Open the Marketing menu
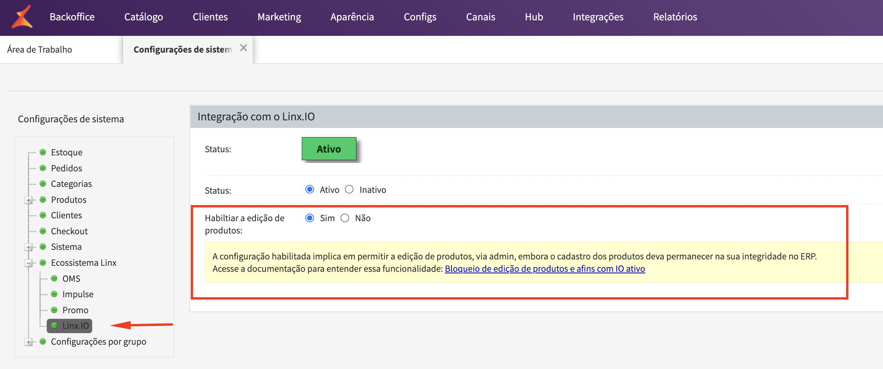The image size is (883, 369). tap(279, 17)
